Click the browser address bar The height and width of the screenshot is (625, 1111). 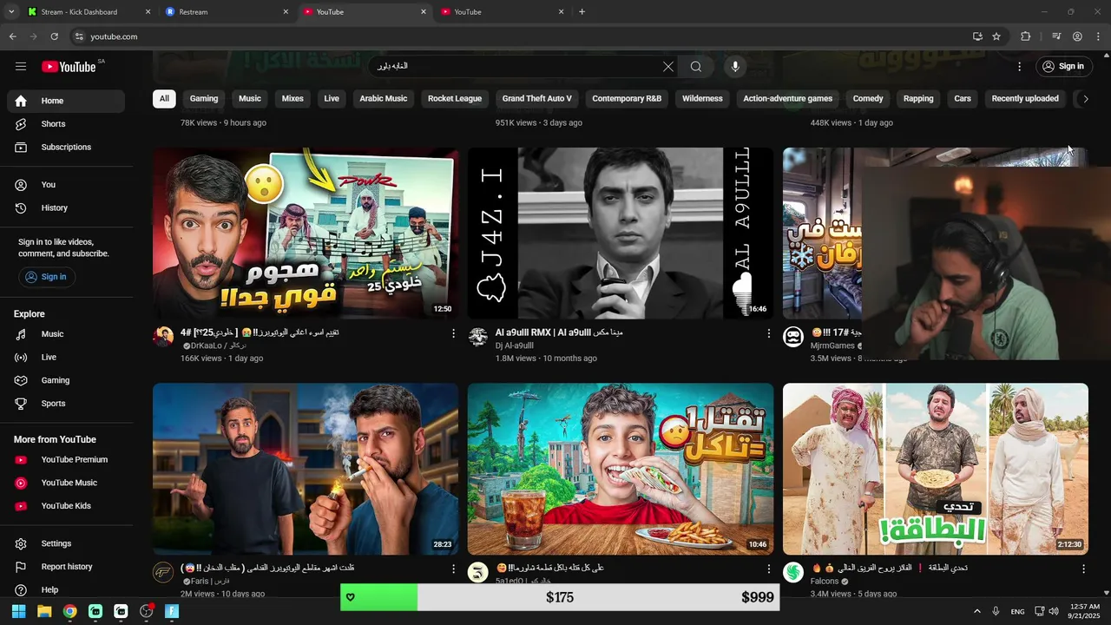(x=521, y=36)
